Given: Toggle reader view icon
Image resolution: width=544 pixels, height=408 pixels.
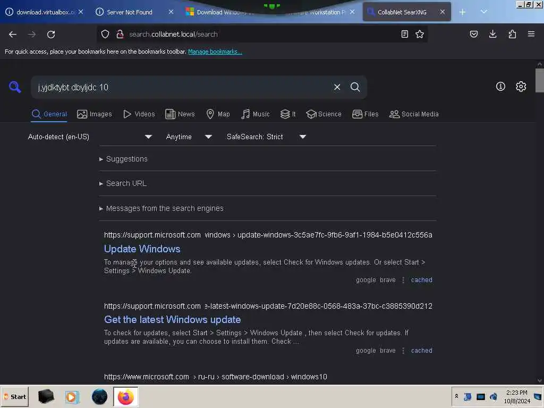Looking at the screenshot, I should [x=404, y=34].
